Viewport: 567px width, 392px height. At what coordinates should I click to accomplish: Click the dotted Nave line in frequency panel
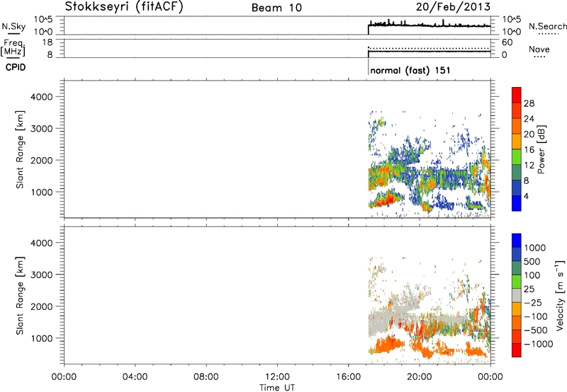coord(430,48)
